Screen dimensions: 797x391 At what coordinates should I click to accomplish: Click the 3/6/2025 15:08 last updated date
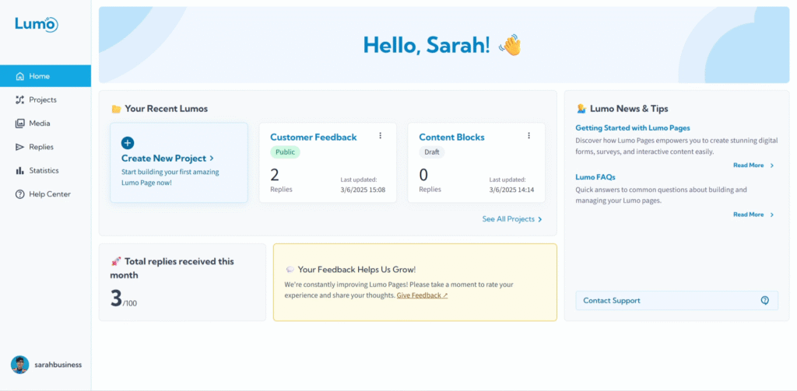(x=363, y=190)
